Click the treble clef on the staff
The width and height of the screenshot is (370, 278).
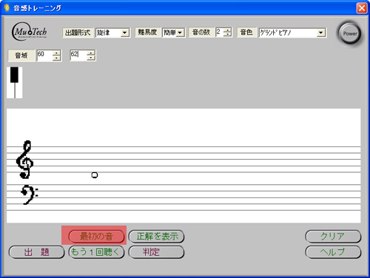[24, 160]
